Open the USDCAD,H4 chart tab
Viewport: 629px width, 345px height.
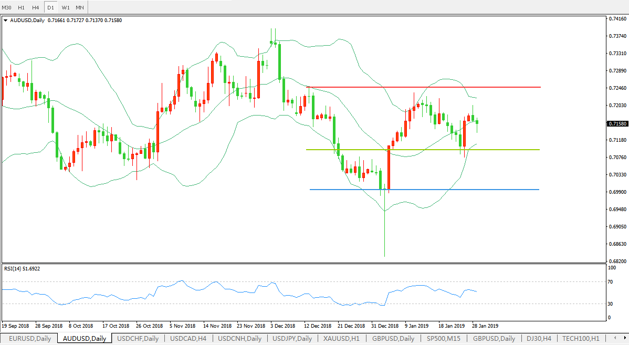tap(188, 338)
